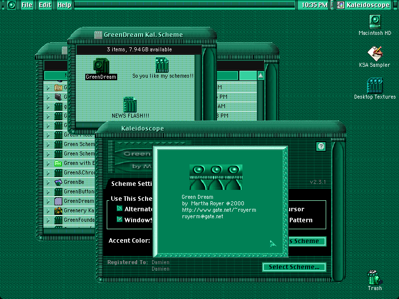
Task: Click the "Select Scheme..." button
Action: (294, 267)
